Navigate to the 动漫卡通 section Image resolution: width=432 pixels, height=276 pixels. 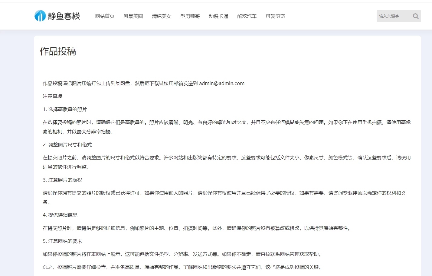[x=218, y=16]
